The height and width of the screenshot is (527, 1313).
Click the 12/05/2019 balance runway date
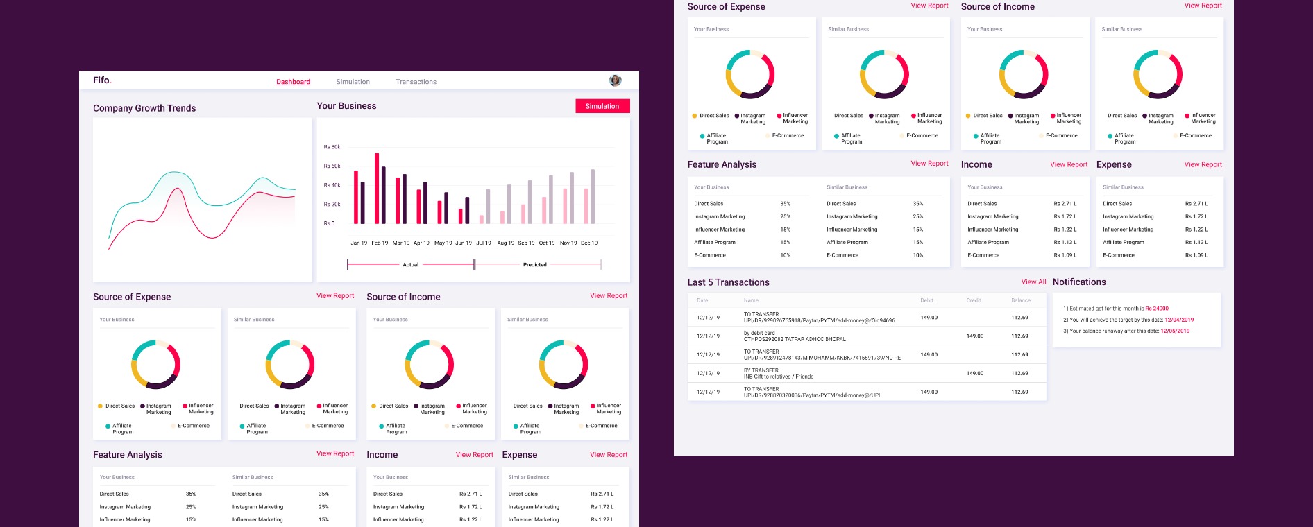tap(1175, 331)
